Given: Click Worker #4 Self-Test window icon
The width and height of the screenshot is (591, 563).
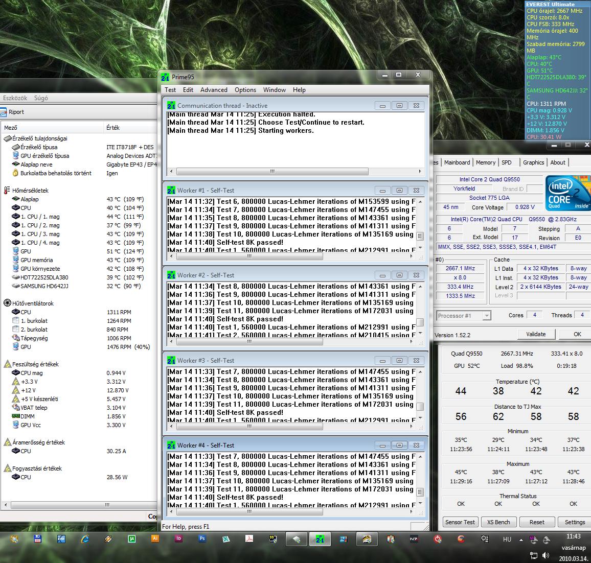Looking at the screenshot, I should [x=171, y=445].
